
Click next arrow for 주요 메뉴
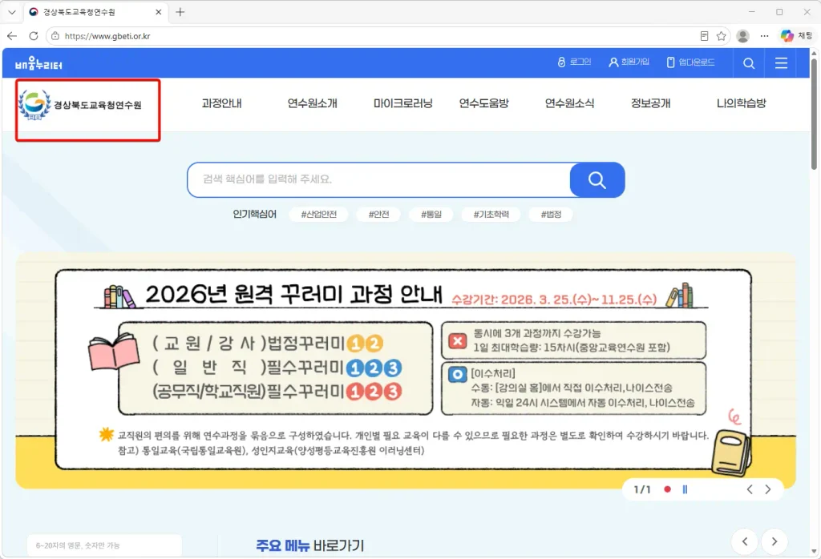coord(774,541)
